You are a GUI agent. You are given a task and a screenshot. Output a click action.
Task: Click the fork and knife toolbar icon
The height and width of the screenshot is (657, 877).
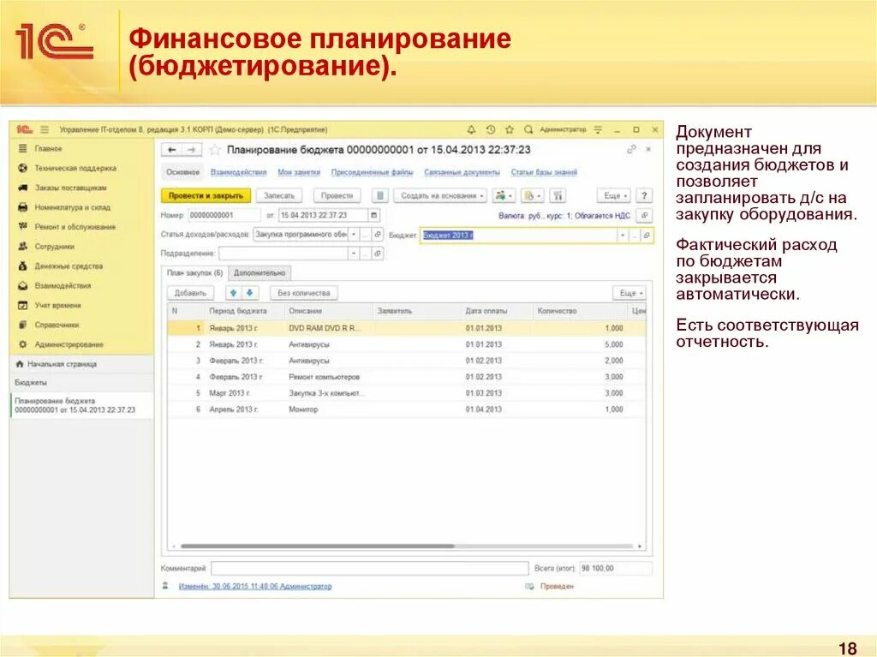(x=558, y=196)
